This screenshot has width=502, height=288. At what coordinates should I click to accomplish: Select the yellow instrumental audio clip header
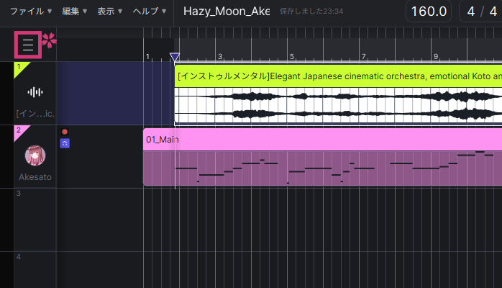[x=338, y=76]
